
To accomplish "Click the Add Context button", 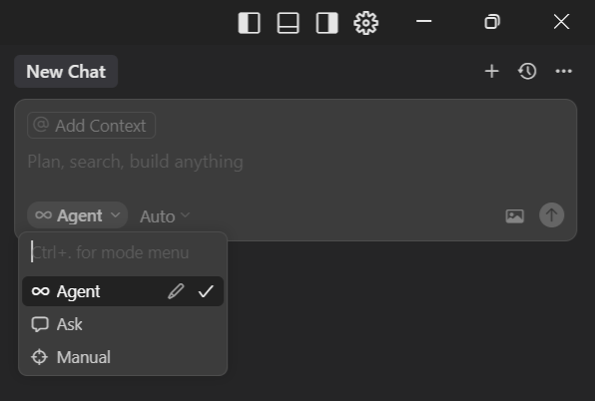I will click(x=91, y=125).
